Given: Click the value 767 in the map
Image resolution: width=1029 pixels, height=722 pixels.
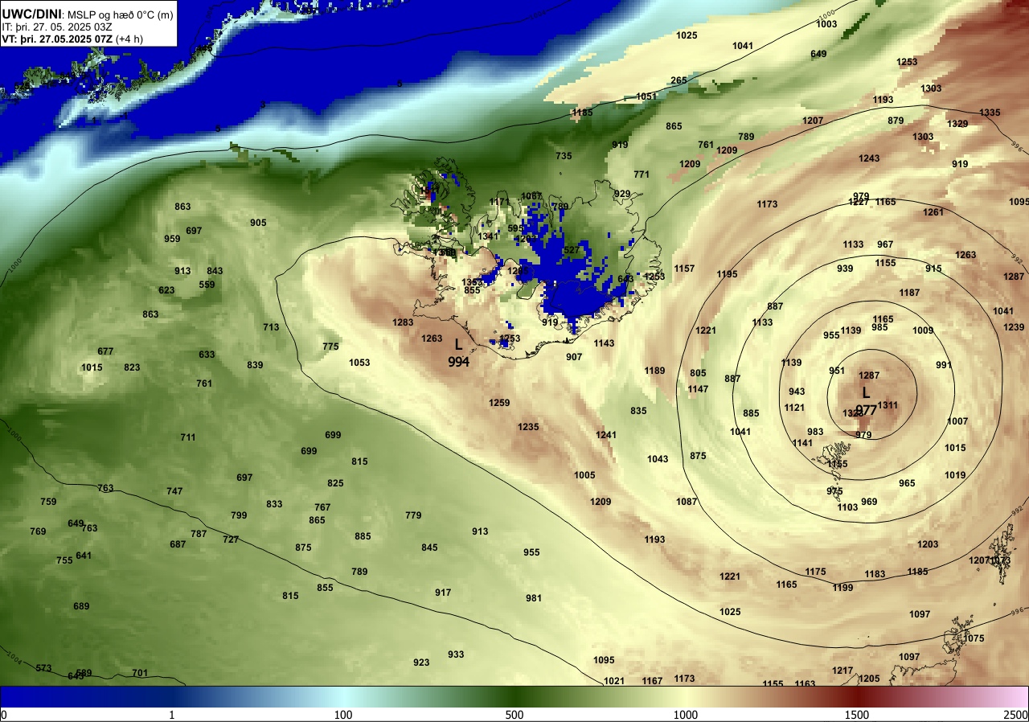Looking at the screenshot, I should tap(322, 507).
